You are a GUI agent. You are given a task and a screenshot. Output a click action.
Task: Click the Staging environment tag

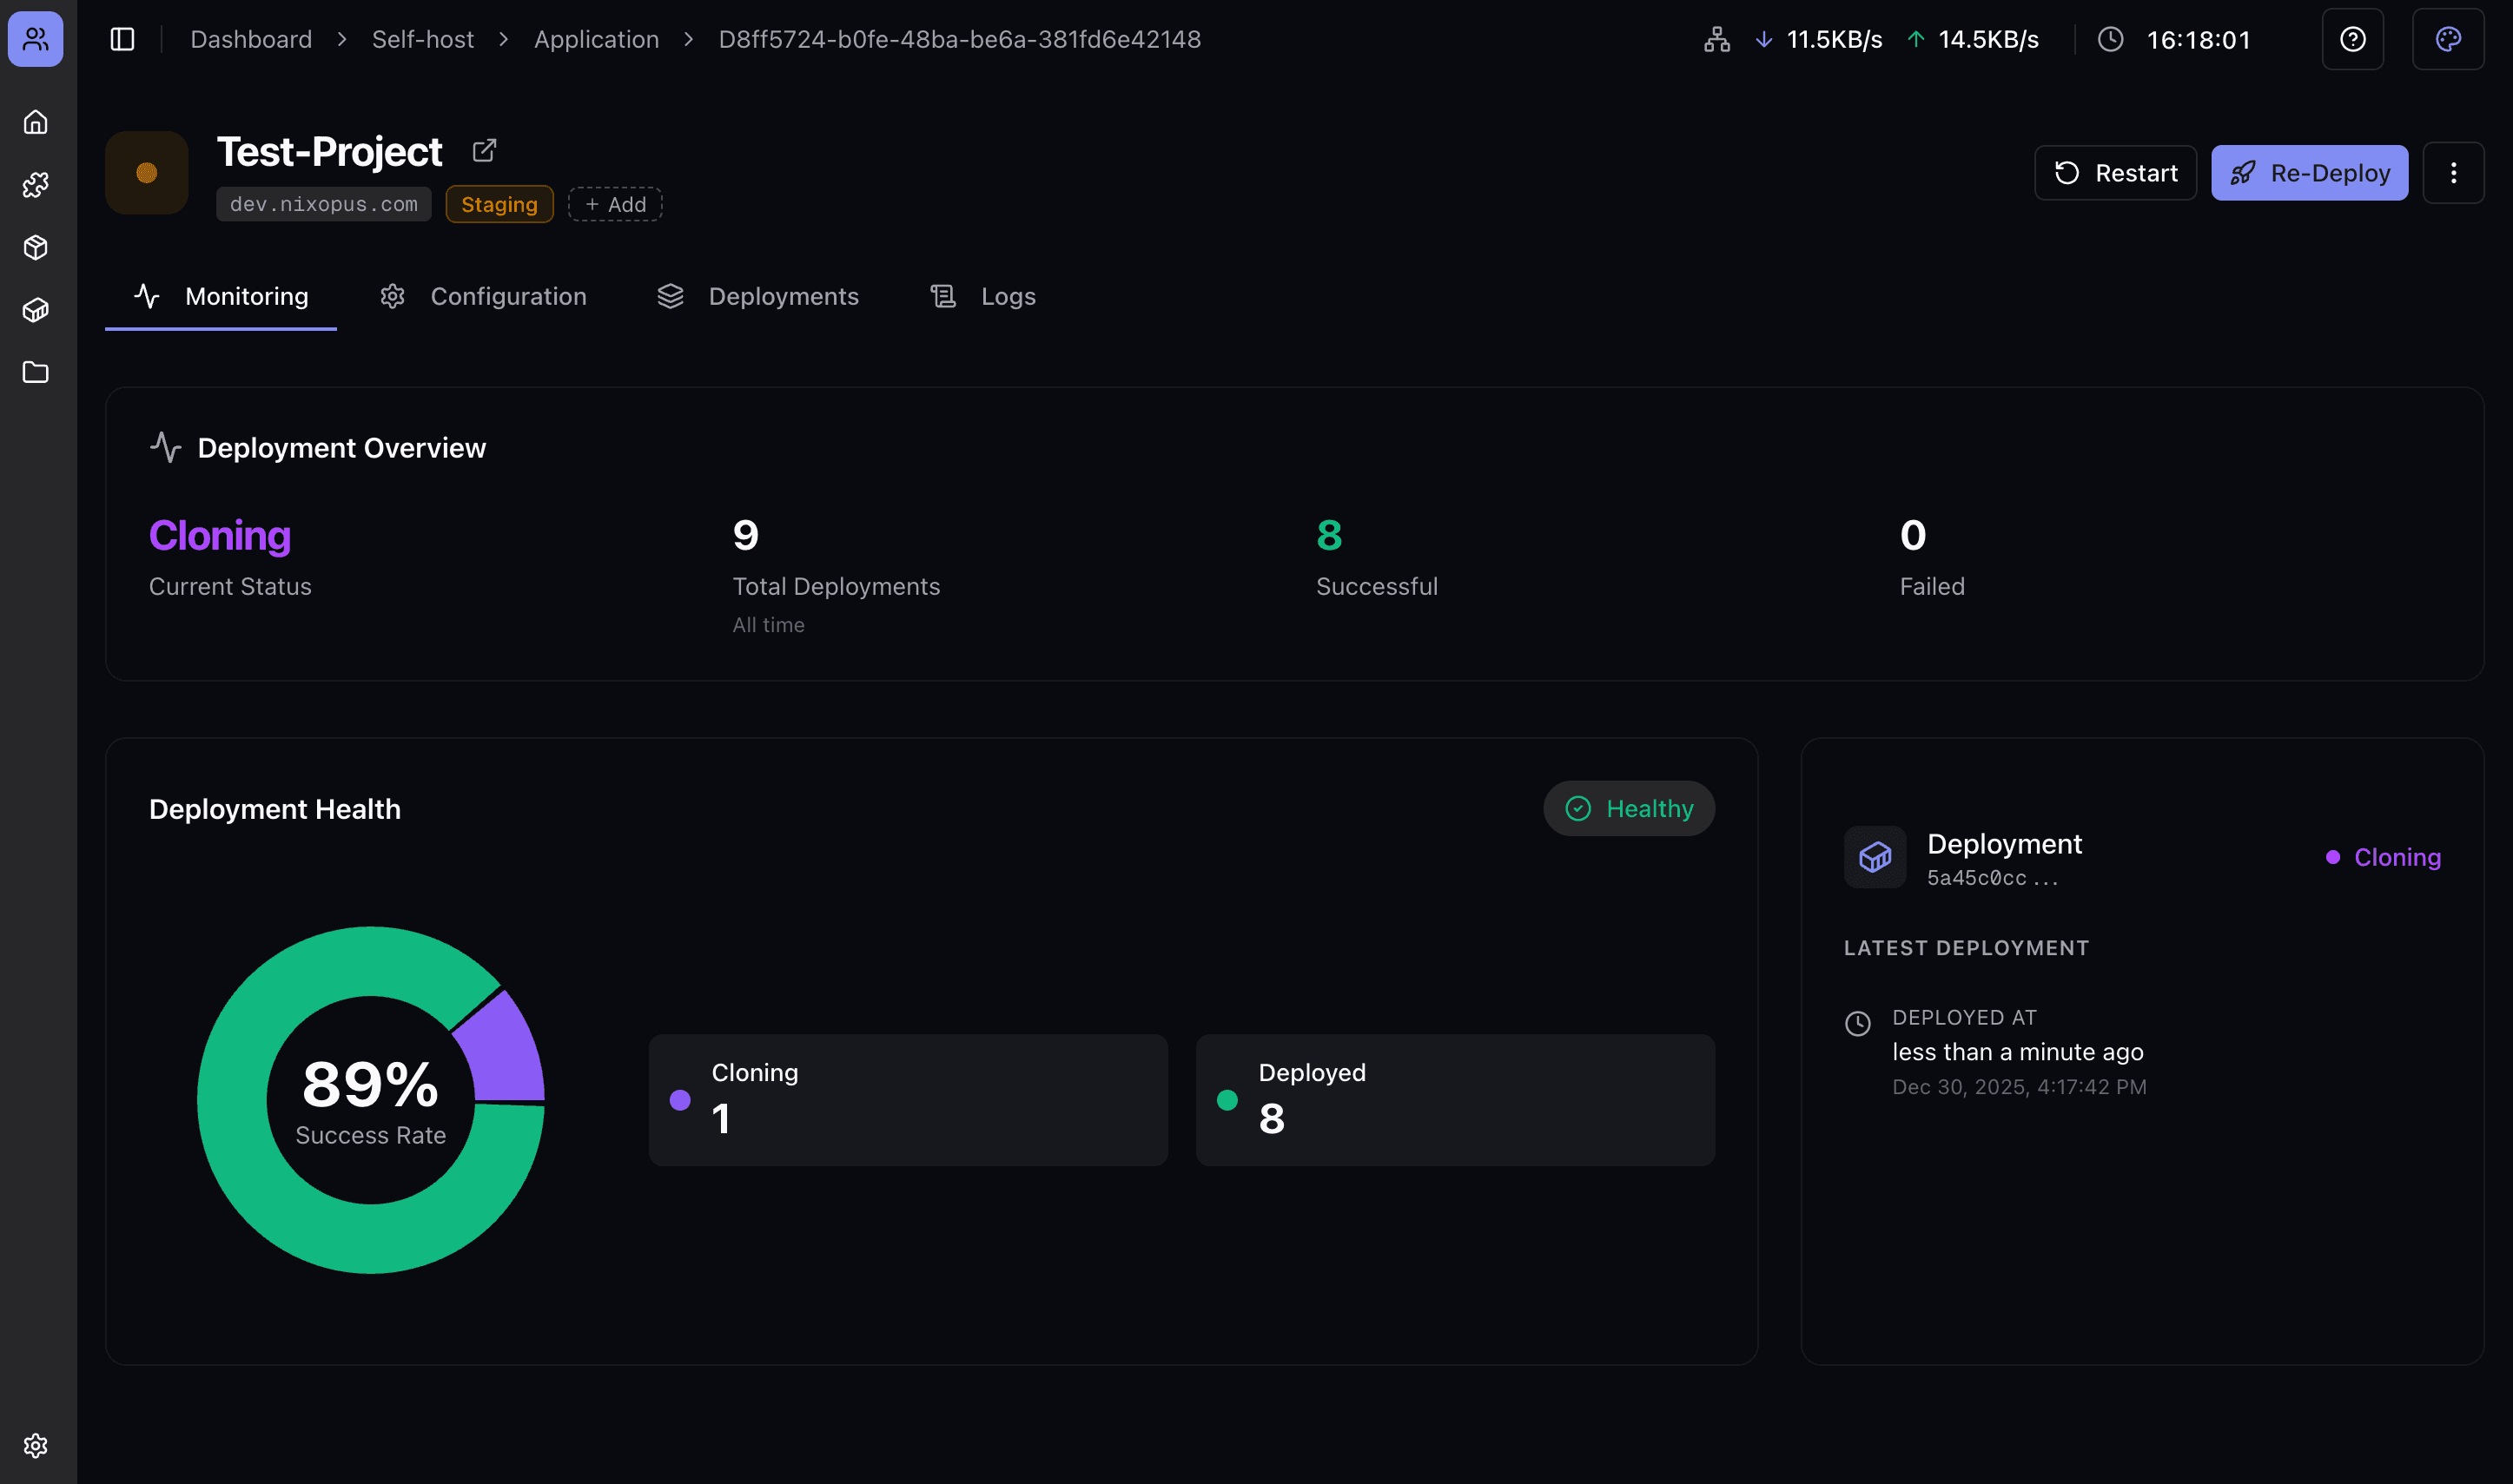coord(499,204)
